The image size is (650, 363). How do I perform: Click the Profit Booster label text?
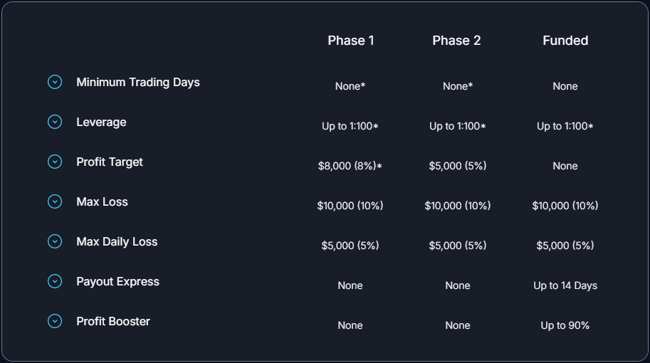pyautogui.click(x=113, y=322)
